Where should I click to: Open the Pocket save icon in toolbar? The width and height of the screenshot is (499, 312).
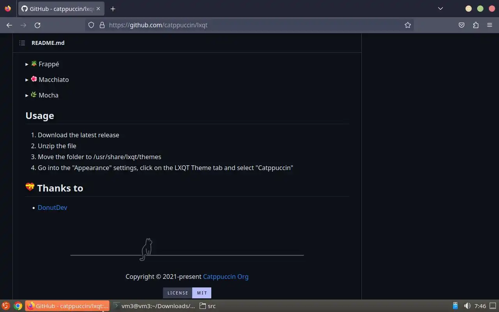pyautogui.click(x=462, y=25)
